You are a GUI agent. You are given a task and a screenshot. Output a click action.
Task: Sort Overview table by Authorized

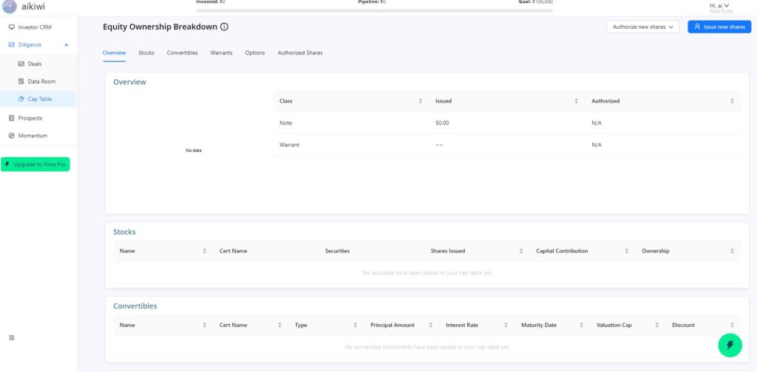732,101
